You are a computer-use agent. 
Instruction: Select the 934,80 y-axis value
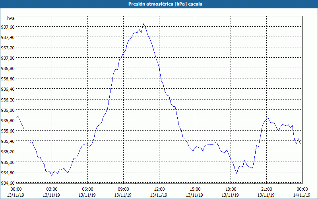coord(8,172)
